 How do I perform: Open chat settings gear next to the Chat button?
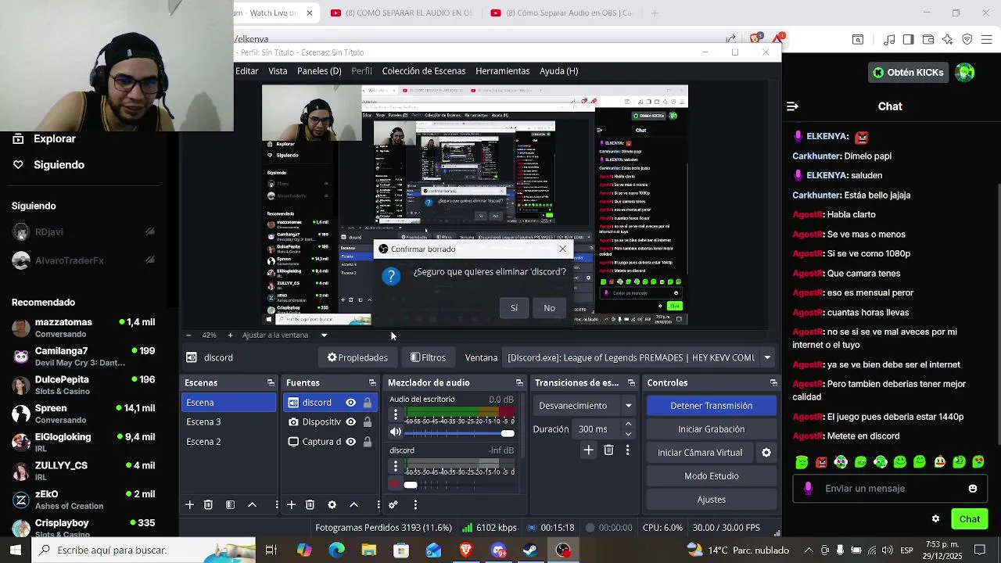click(935, 518)
